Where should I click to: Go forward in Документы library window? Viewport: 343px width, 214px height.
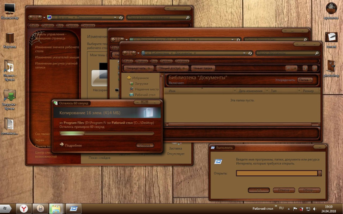[133, 53]
